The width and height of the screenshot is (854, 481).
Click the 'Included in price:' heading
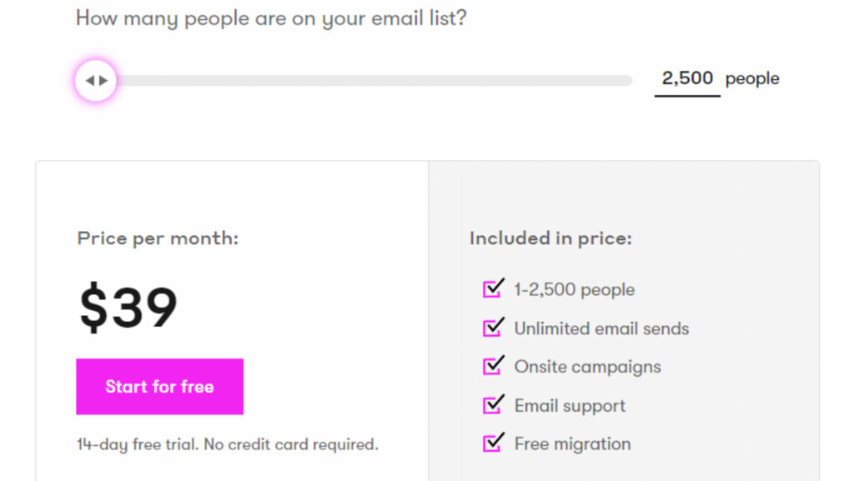click(550, 238)
